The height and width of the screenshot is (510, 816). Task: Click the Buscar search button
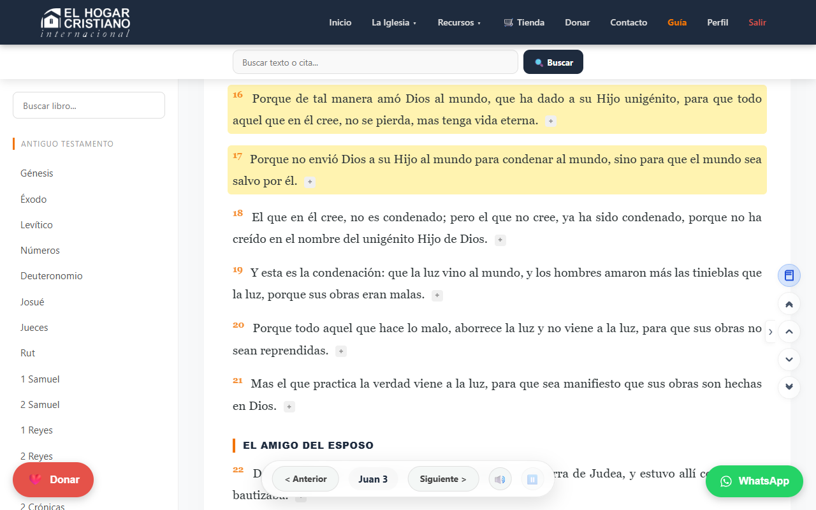tap(553, 62)
